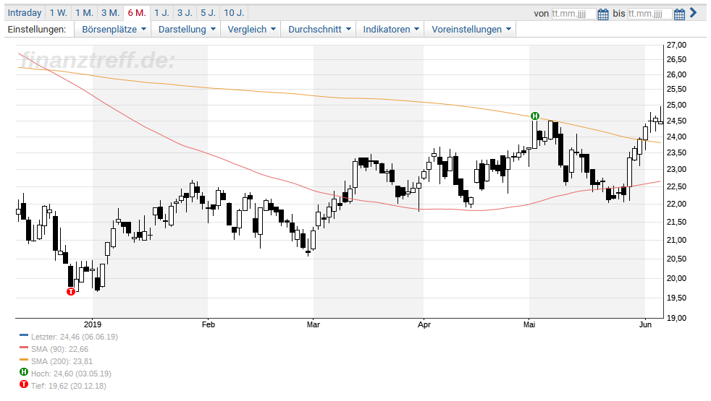
Task: Open calendar picker for 'von' date
Action: [x=603, y=14]
